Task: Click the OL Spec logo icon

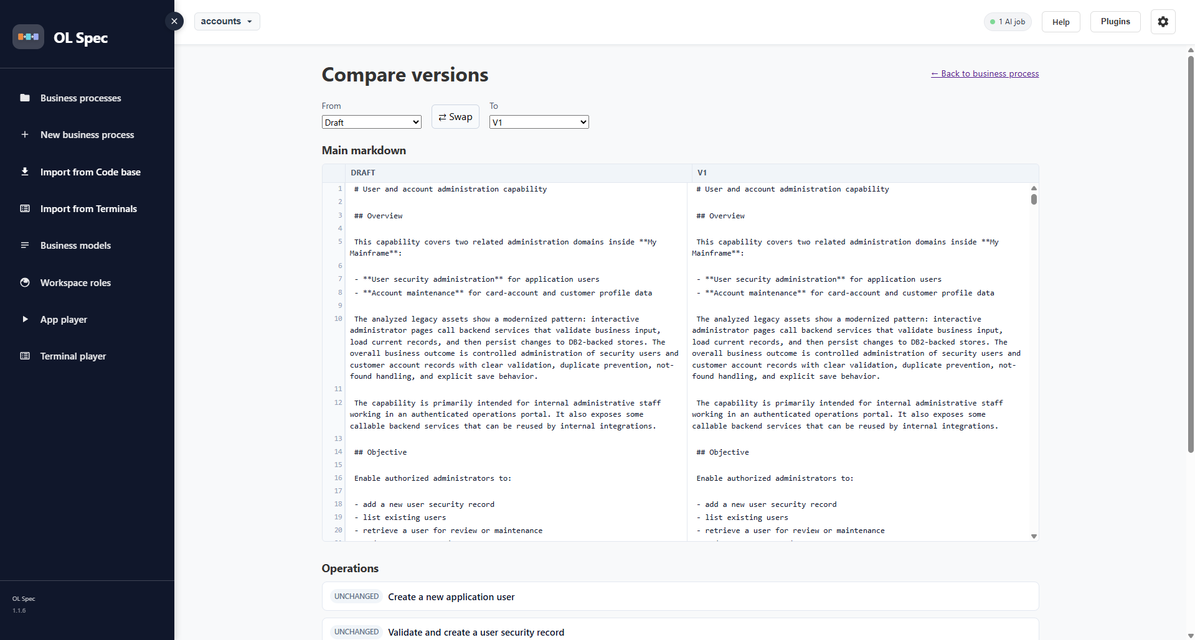Action: (x=28, y=37)
